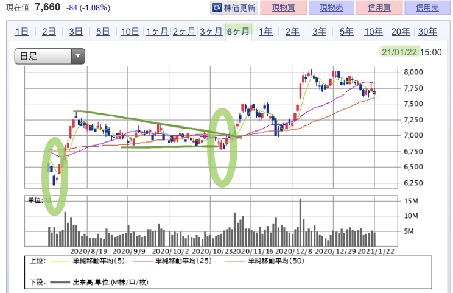Click the dropdown arrow next to 日足

(78, 56)
